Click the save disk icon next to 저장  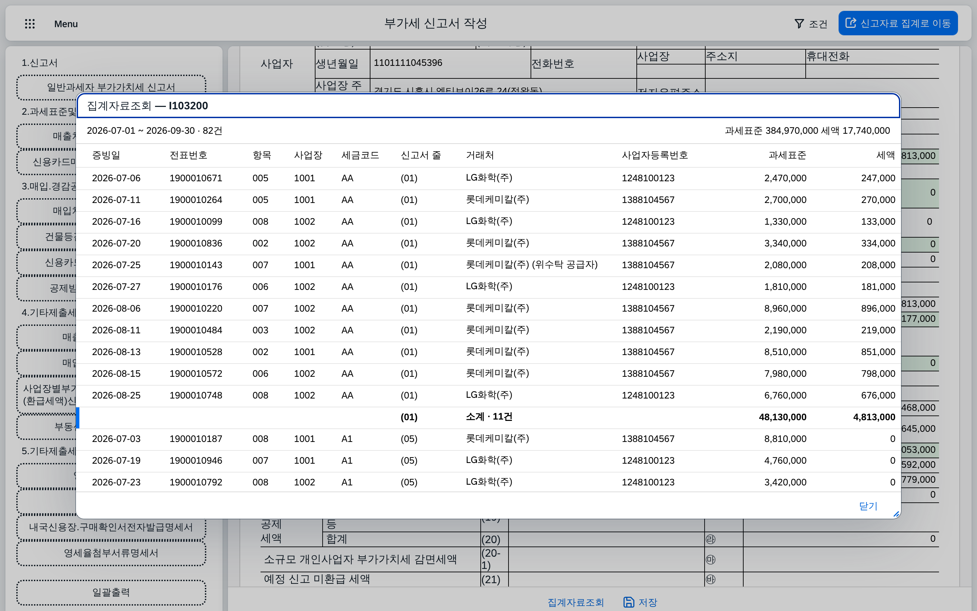pos(629,602)
